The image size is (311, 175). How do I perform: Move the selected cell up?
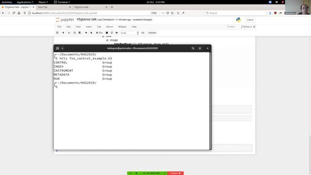86,33
